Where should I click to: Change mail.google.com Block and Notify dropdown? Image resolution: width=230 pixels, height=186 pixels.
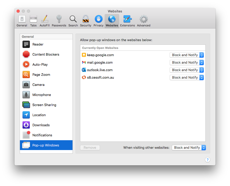point(186,62)
